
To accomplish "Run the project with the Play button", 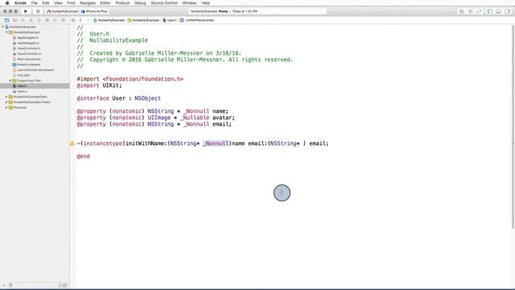I will click(x=26, y=11).
